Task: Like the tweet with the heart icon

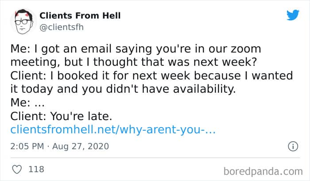Action: (x=17, y=170)
